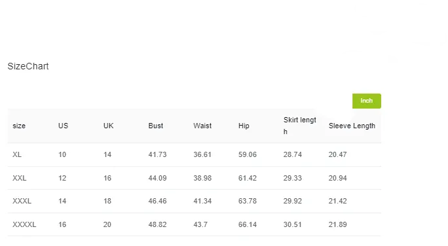Viewport: 448px width, 246px height.
Task: Click the Sleeve Length column header
Action: coord(352,126)
